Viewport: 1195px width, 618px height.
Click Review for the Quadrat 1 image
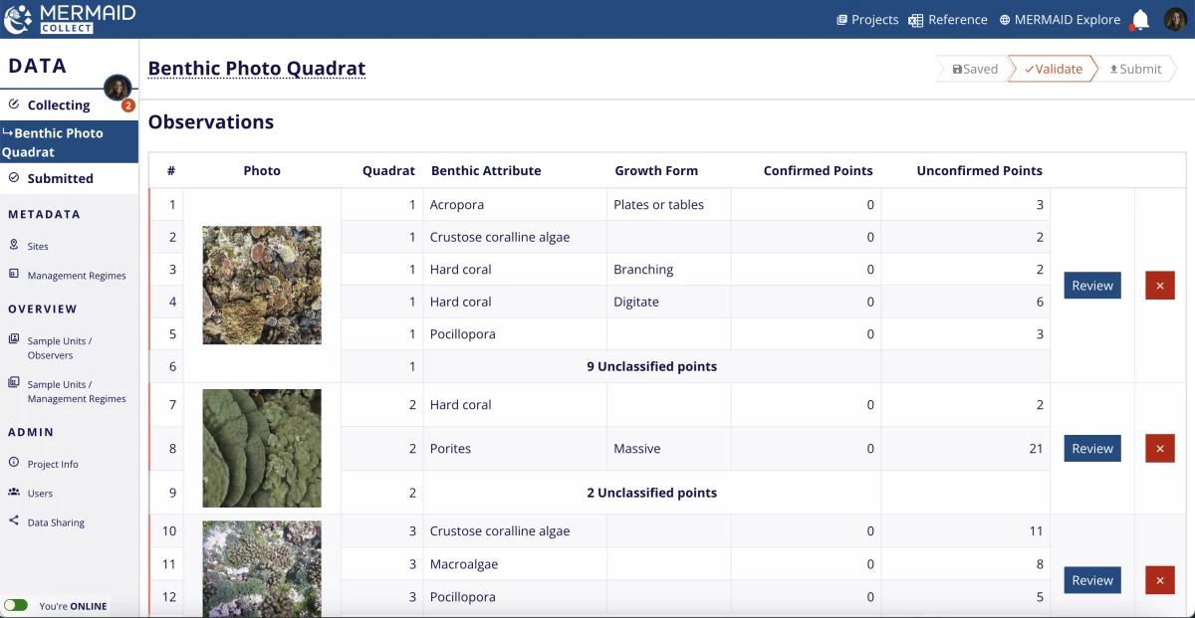pos(1092,286)
